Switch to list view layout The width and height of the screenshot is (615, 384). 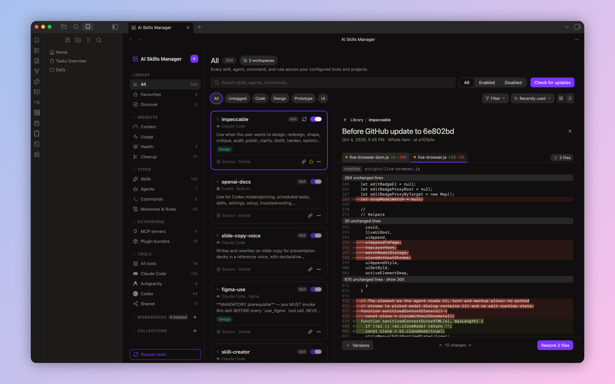(570, 99)
